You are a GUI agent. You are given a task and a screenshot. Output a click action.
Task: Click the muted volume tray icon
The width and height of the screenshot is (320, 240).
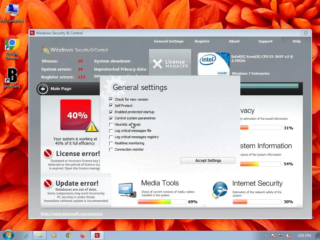[x=288, y=236]
